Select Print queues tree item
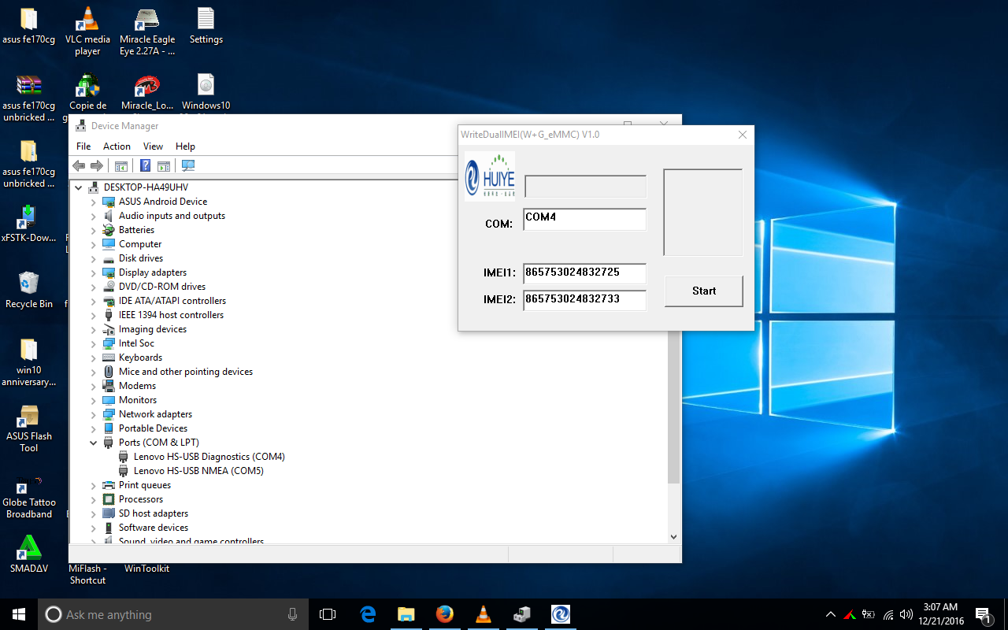The image size is (1008, 630). click(145, 485)
